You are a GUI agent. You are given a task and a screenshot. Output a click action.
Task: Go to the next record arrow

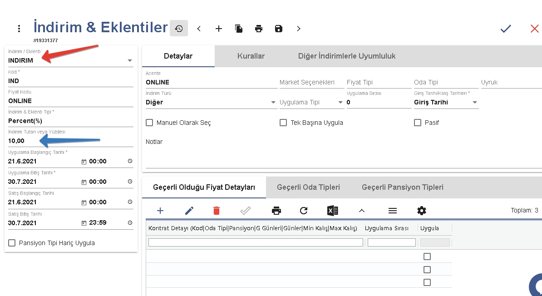[298, 29]
